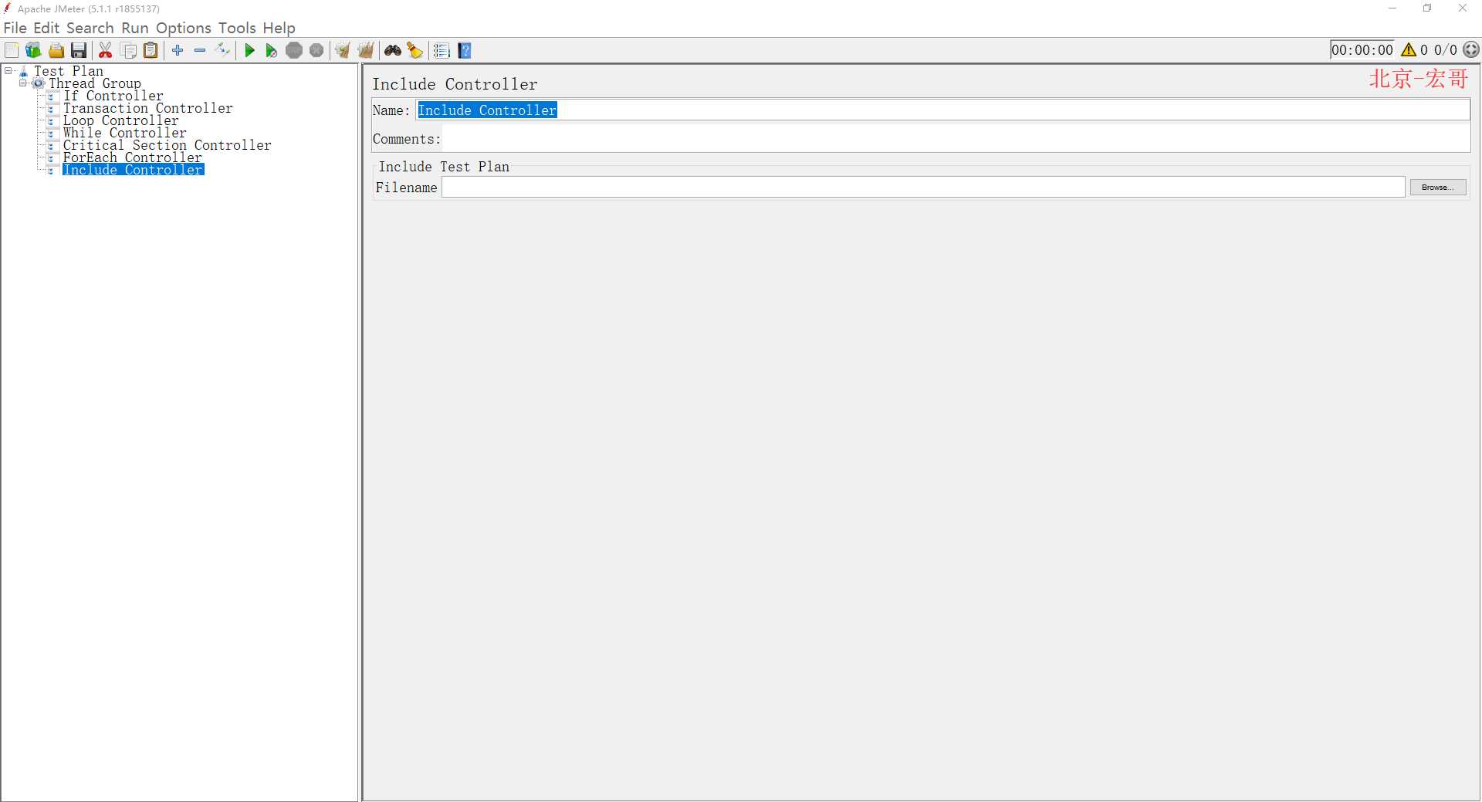Collapse the Thread Group tree node

(x=23, y=83)
